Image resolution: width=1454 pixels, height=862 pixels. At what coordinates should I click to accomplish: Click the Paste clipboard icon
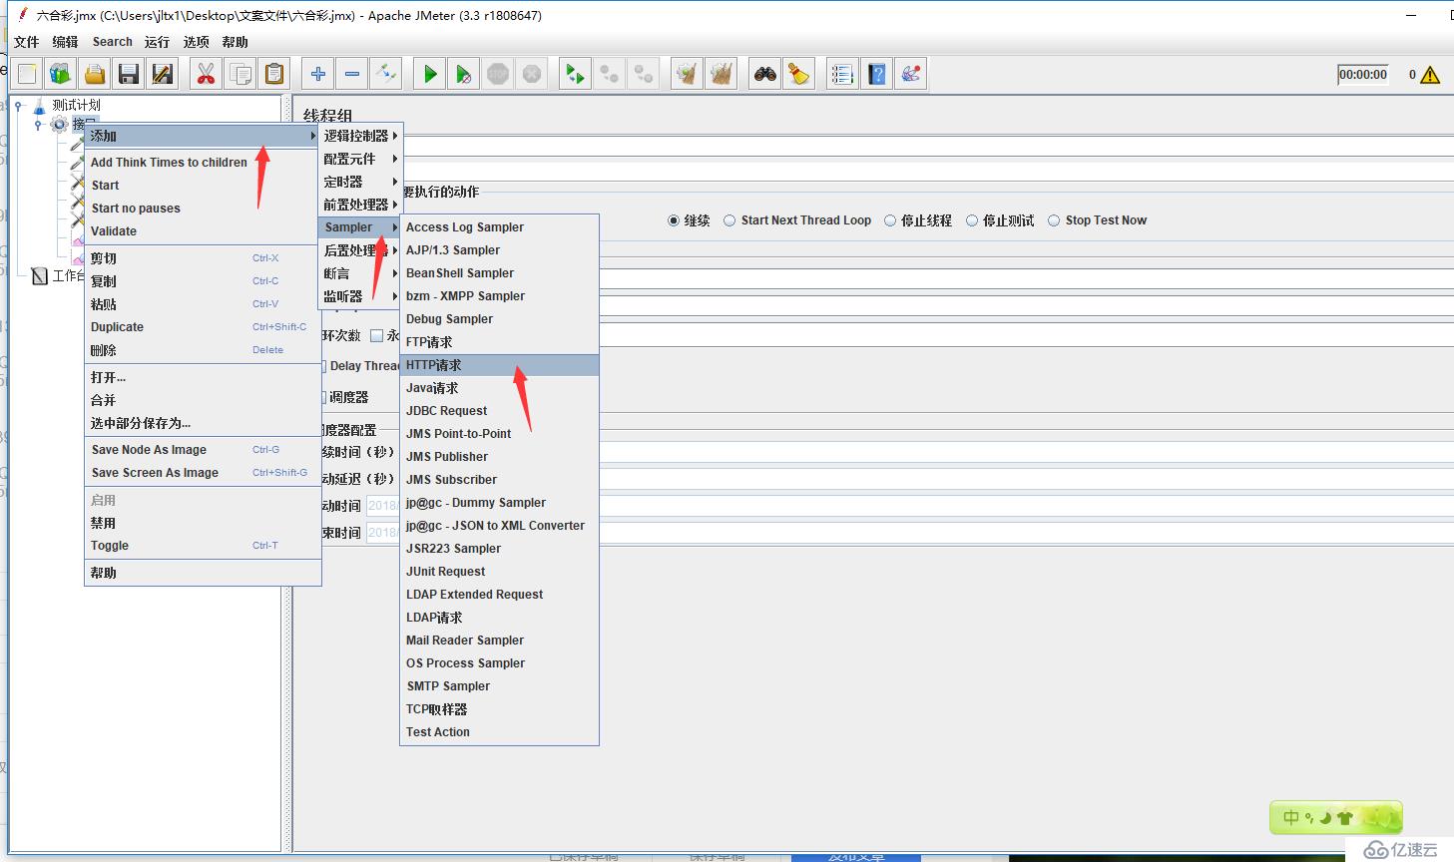click(x=273, y=74)
